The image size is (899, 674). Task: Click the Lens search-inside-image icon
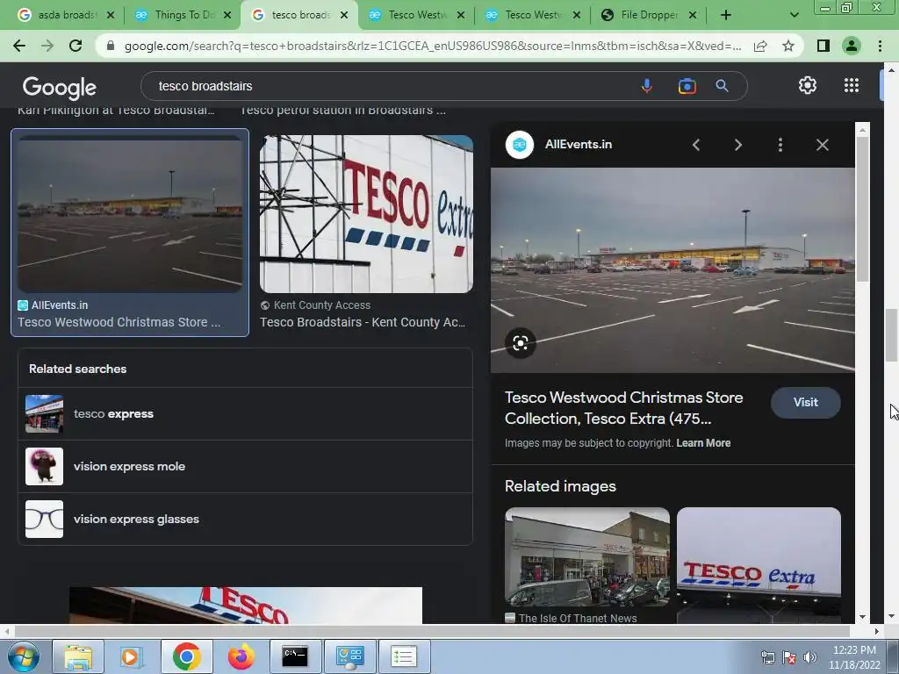tap(521, 343)
